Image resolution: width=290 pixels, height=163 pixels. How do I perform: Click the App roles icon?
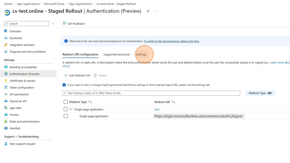tap(6, 108)
